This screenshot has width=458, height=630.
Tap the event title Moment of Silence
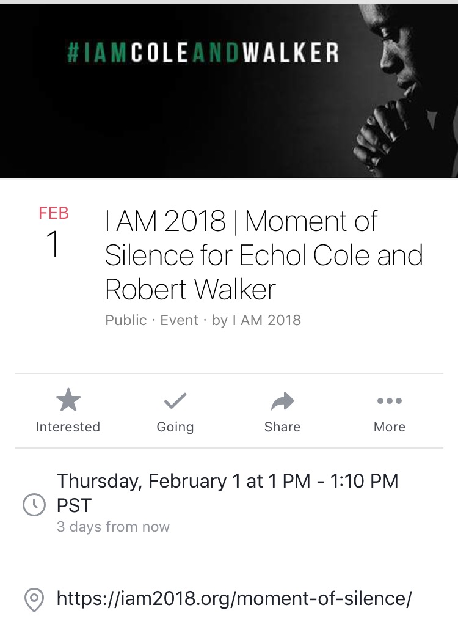point(264,255)
